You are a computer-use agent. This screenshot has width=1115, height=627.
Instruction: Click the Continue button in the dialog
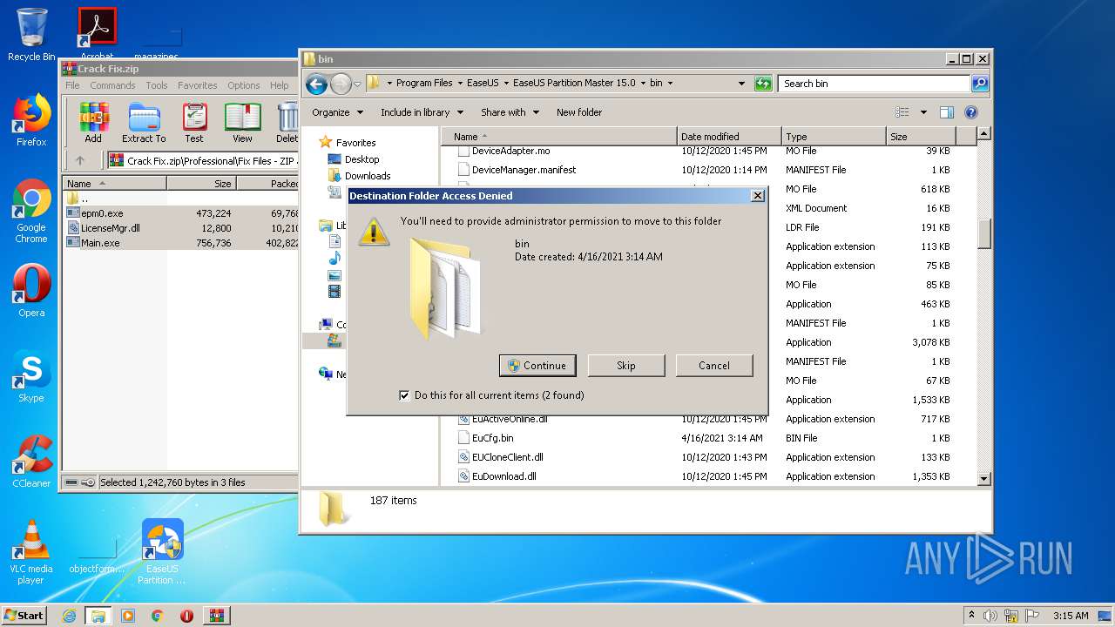[x=537, y=366]
